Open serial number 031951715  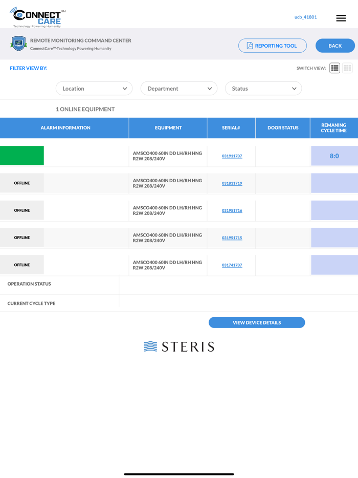click(x=232, y=238)
